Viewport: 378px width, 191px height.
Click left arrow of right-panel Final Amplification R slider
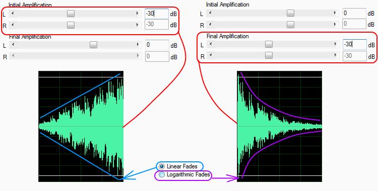coord(210,55)
